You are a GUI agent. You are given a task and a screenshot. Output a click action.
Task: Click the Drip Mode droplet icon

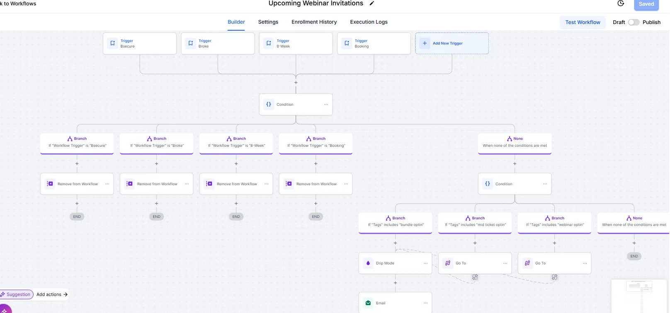coord(368,263)
